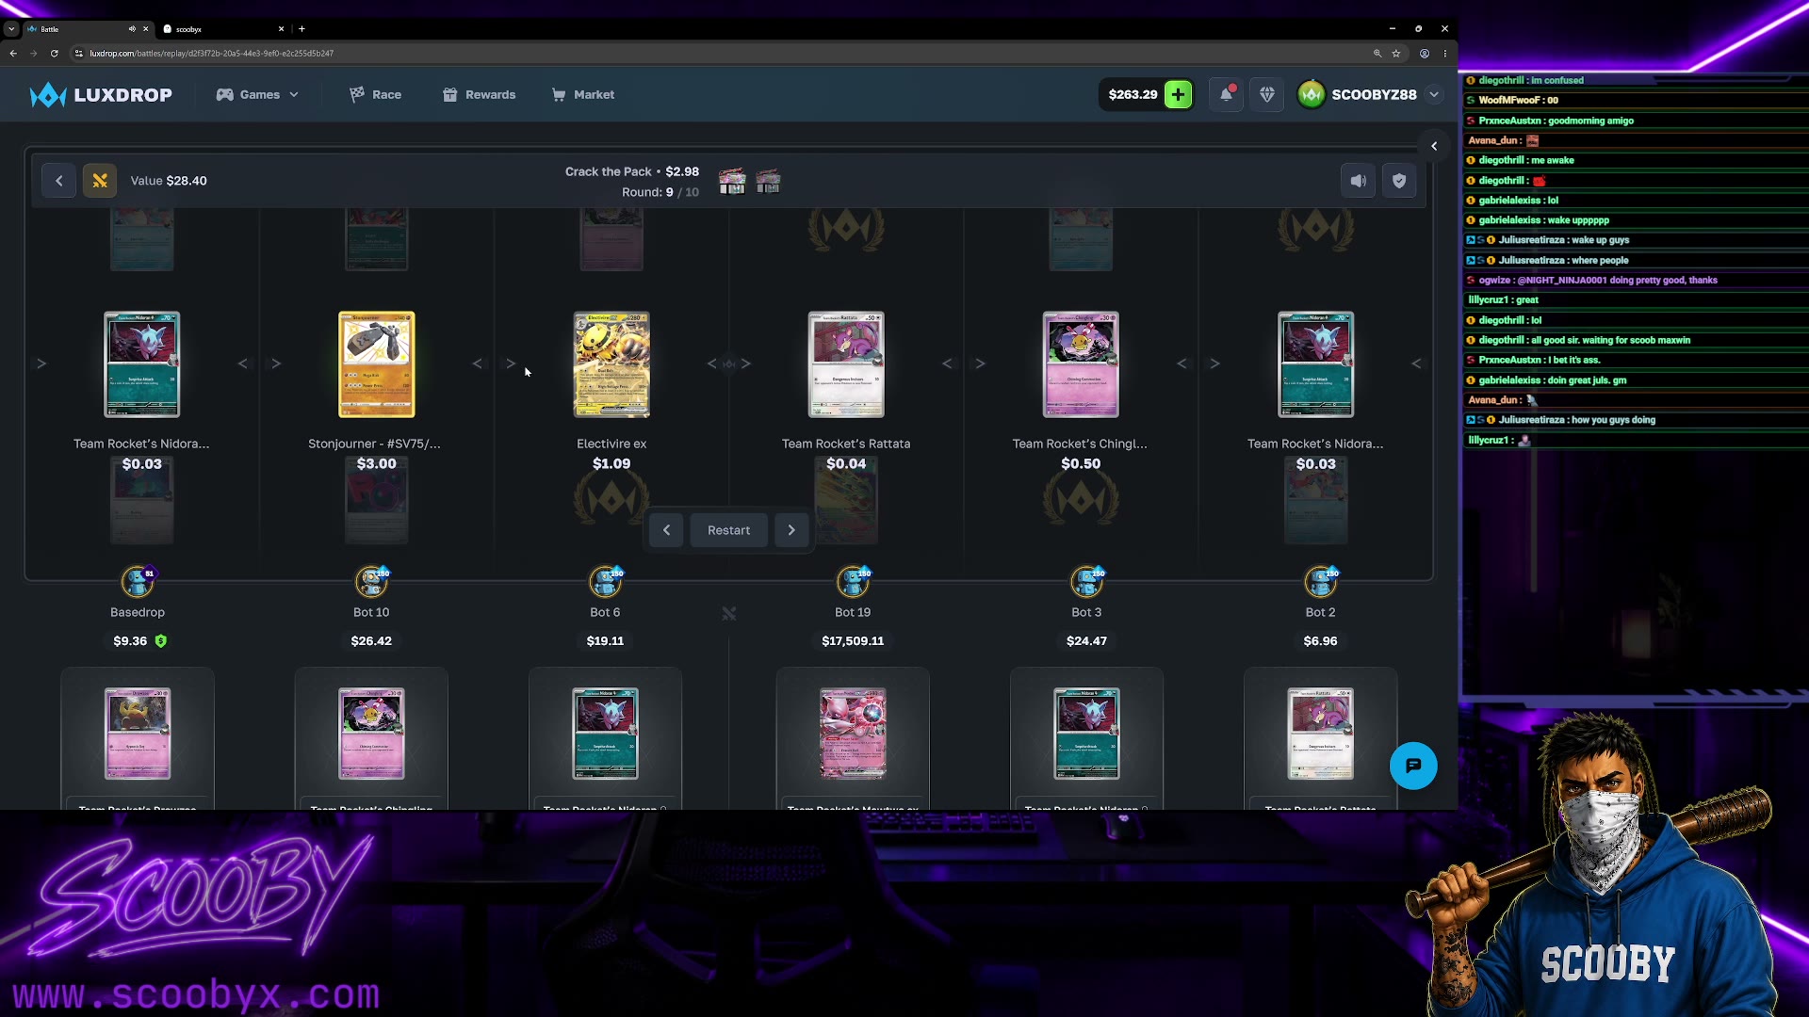Viewport: 1809px width, 1017px height.
Task: Open the Market page
Action: click(582, 95)
